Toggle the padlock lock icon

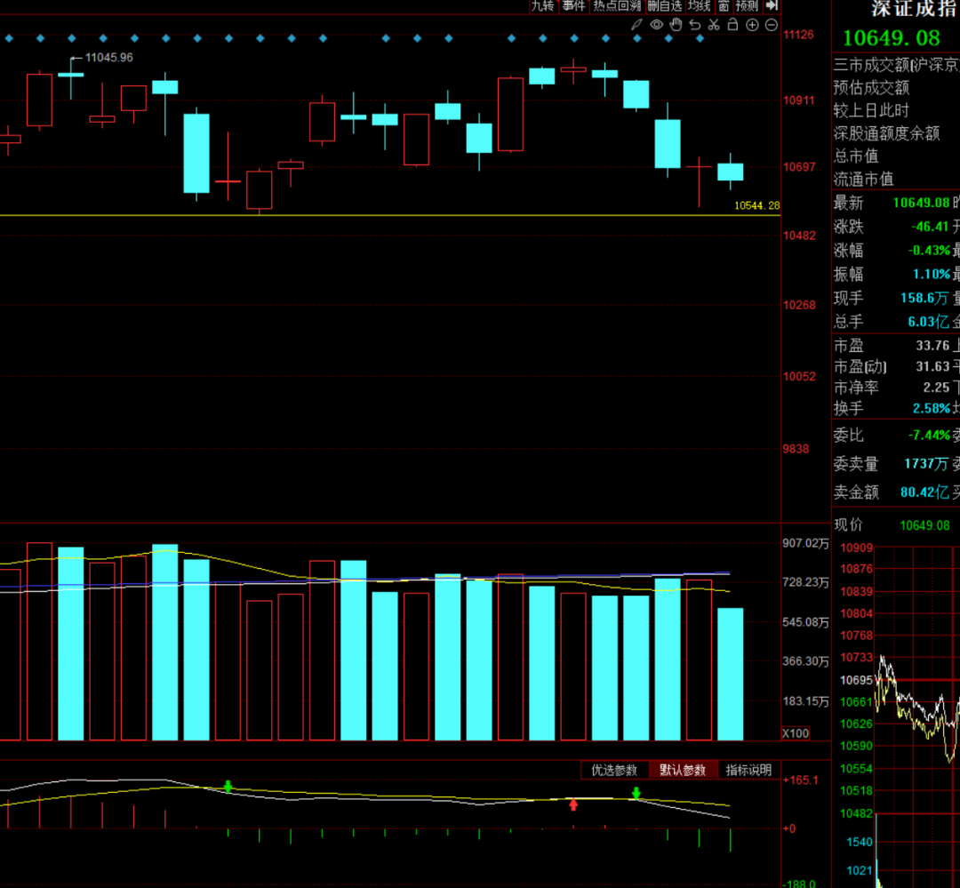point(733,25)
